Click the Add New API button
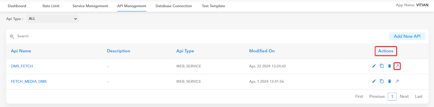434x107 pixels. point(407,36)
